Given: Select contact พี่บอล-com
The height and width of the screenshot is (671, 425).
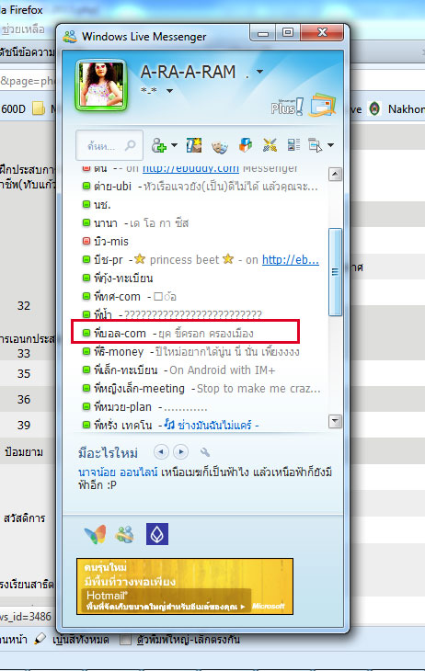Looking at the screenshot, I should point(120,333).
